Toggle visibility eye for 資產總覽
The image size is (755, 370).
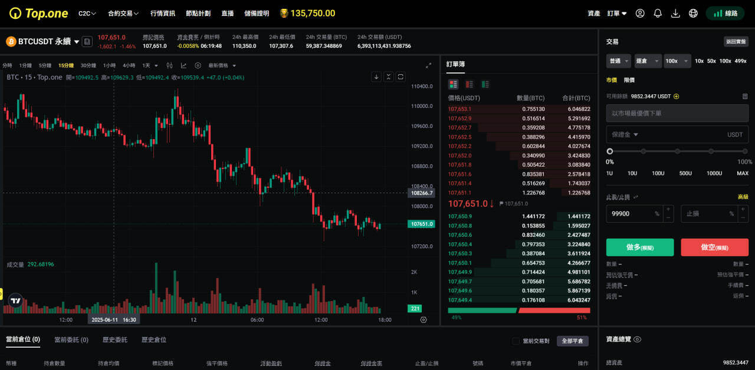click(638, 339)
